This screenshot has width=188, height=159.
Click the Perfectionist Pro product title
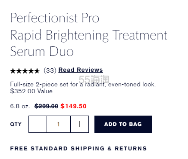point(55,18)
